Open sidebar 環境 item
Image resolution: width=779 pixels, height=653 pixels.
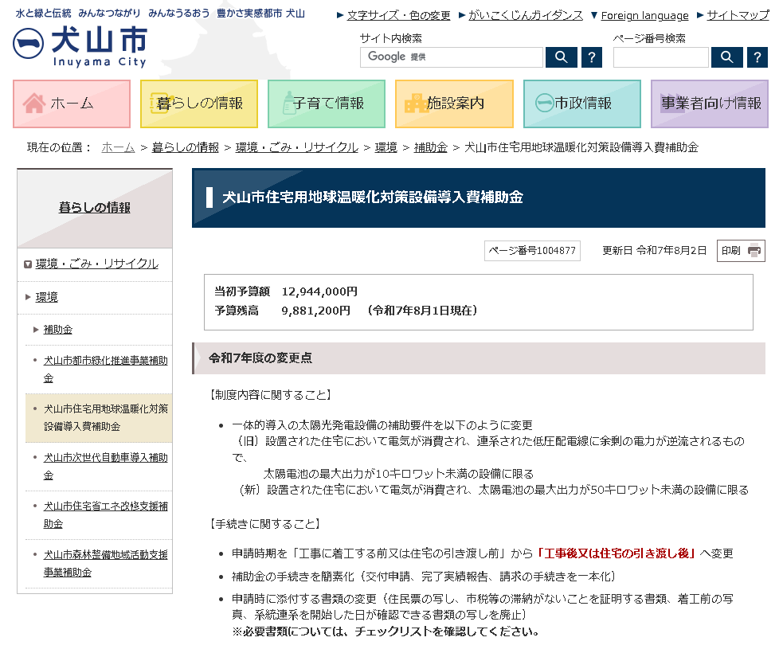(47, 297)
